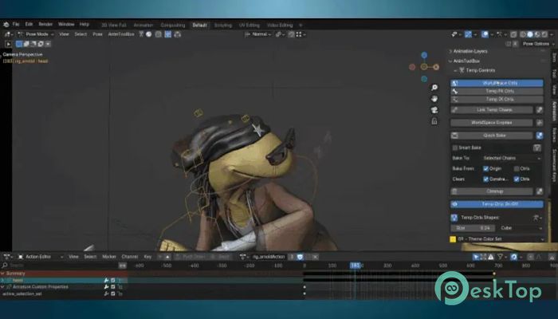Viewport: 558px width, 319px height.
Task: Uncheck the Bake From Origin checkbox
Action: click(x=485, y=168)
